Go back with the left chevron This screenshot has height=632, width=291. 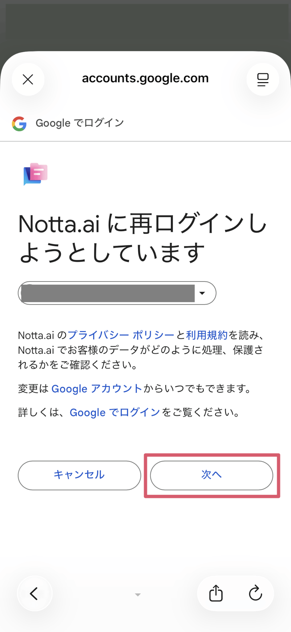click(x=34, y=593)
